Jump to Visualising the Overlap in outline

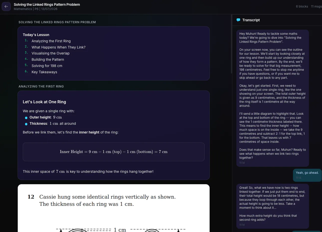pos(51,53)
